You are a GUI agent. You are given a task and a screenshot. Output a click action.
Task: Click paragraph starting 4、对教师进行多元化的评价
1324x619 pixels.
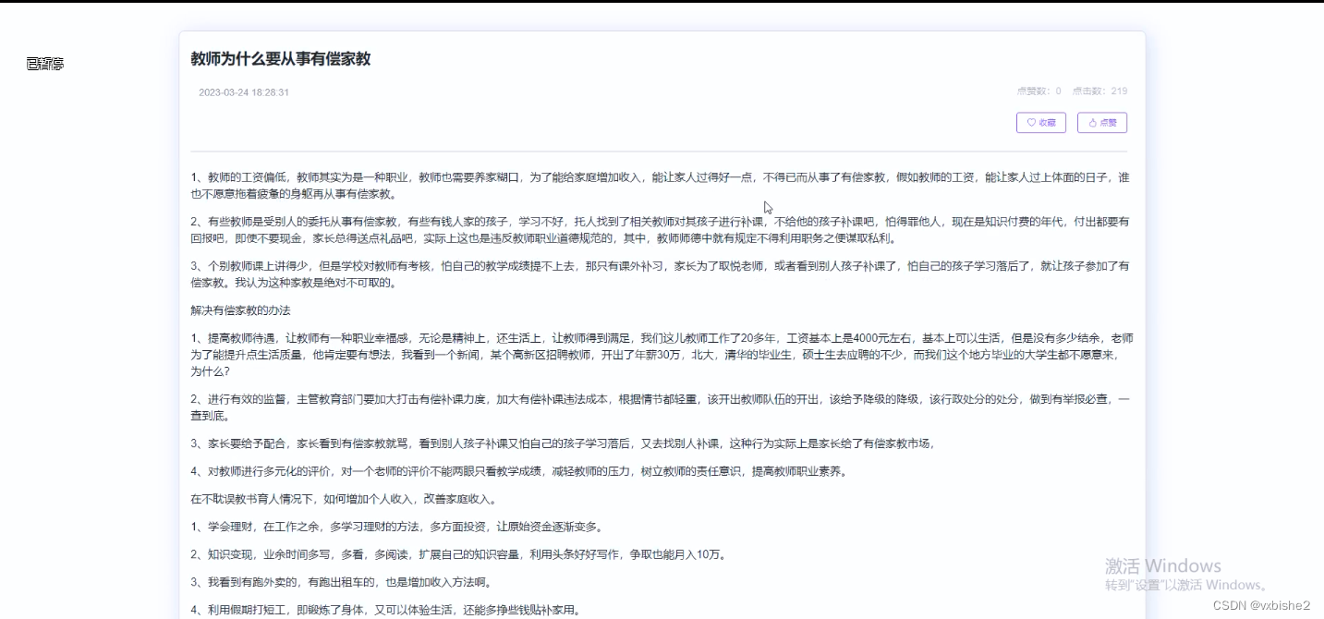518,471
